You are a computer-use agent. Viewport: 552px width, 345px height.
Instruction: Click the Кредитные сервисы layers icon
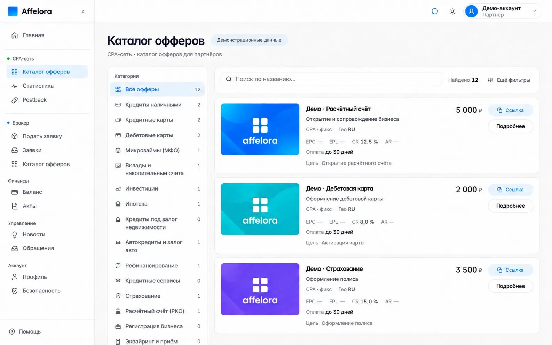(118, 281)
